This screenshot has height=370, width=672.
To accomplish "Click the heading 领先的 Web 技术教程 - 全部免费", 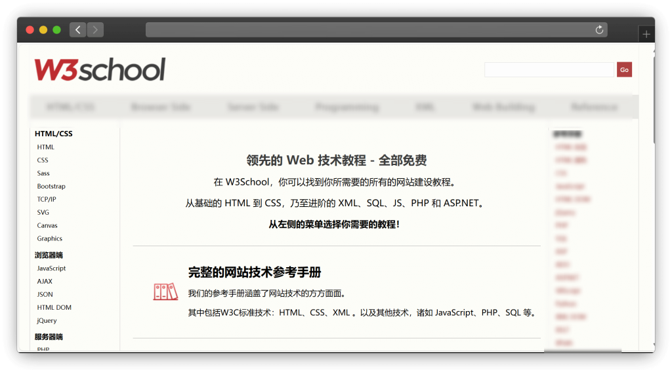I will coord(337,160).
